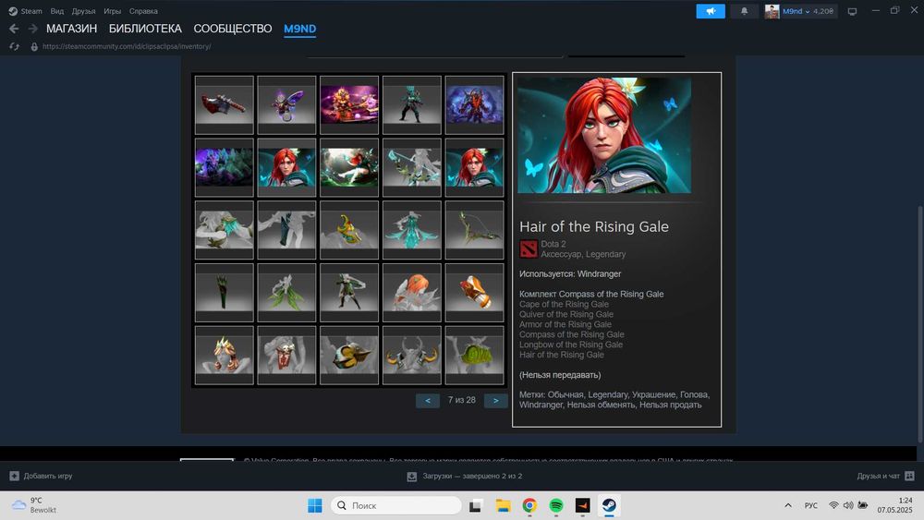This screenshot has height=520, width=924.
Task: Select the green leafy wings item
Action: [x=286, y=292]
